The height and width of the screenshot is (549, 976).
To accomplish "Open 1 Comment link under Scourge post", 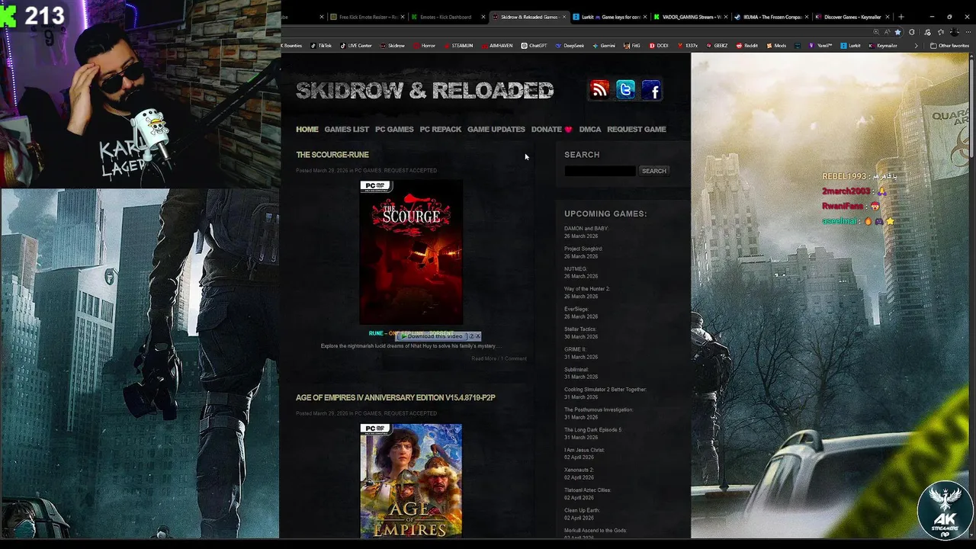I will [x=514, y=358].
